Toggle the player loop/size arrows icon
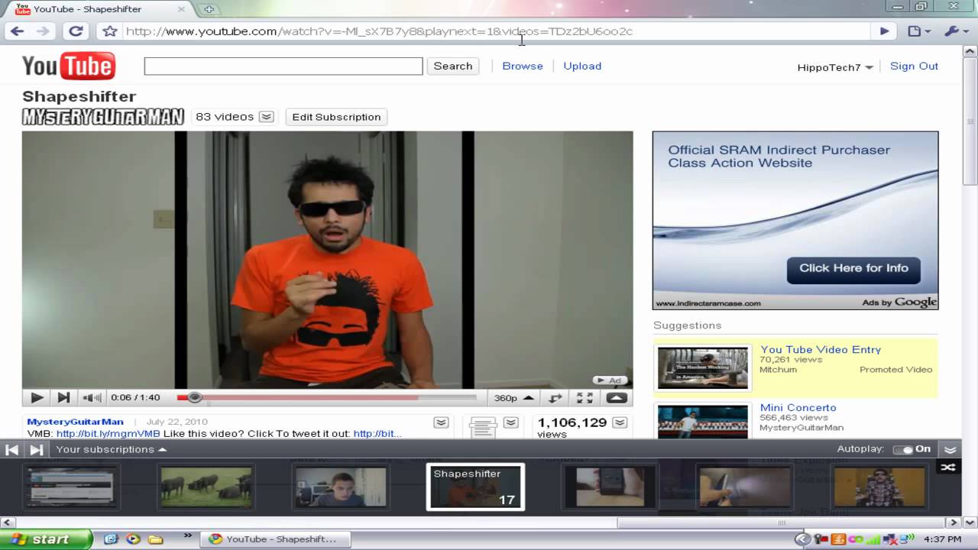 [555, 397]
